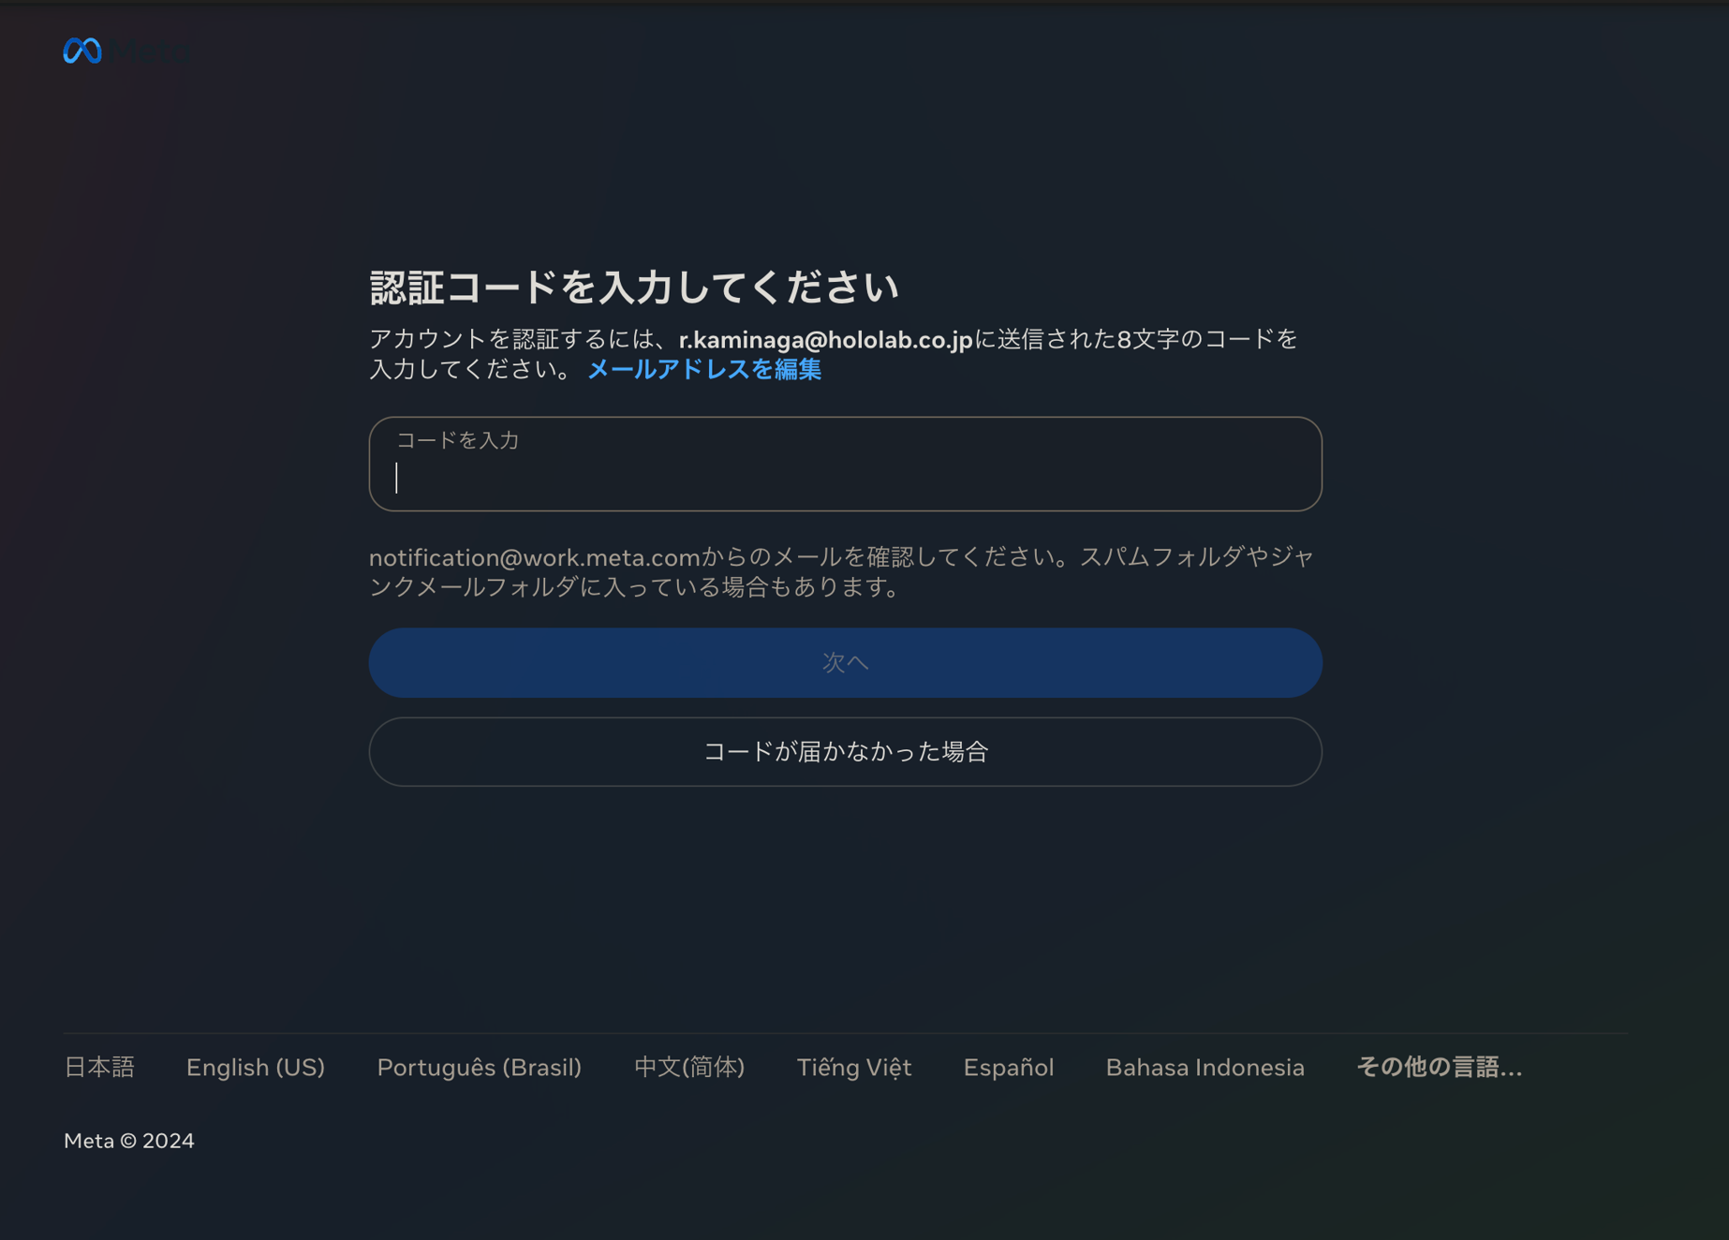Switch to 中文(简体) language
The image size is (1729, 1240).
[x=688, y=1067]
